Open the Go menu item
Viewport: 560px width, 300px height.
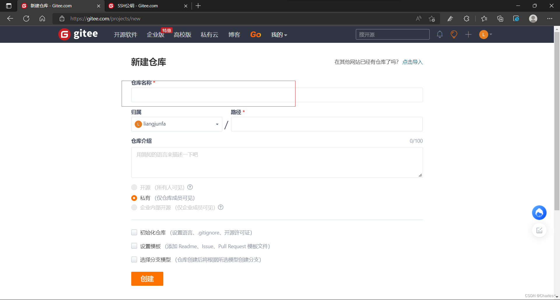tap(256, 35)
